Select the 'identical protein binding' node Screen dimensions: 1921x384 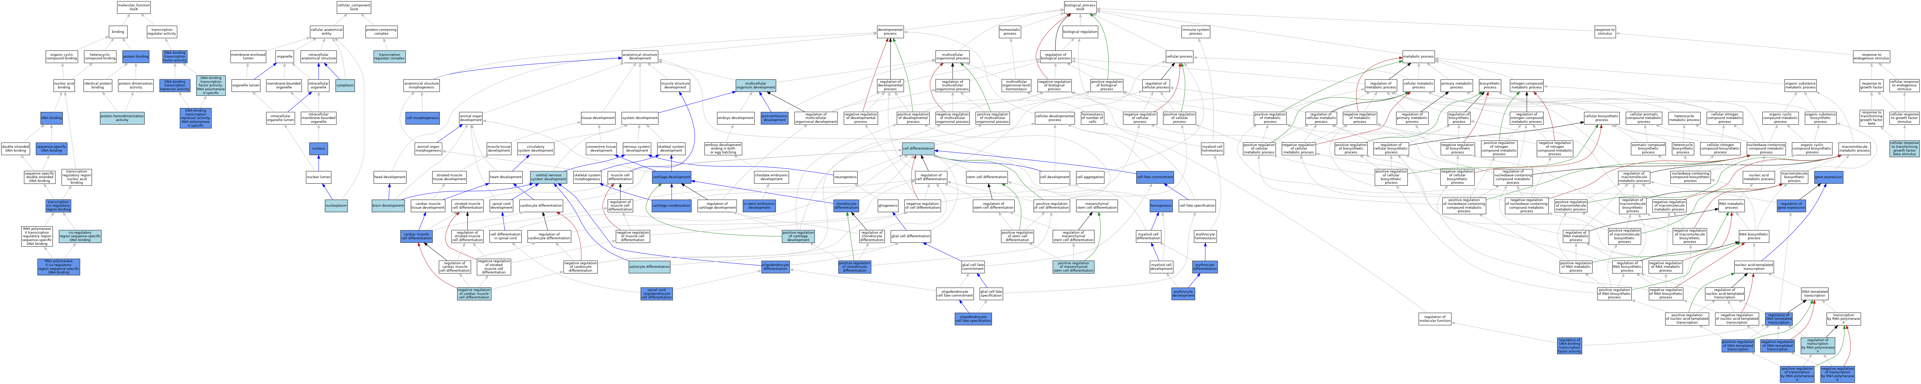98,86
